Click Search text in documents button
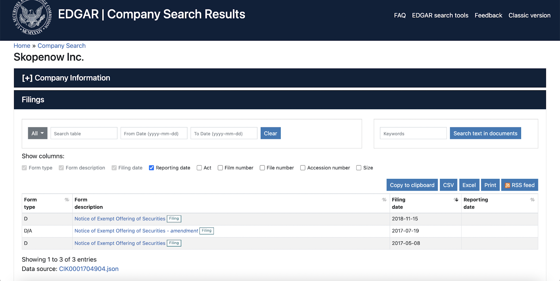 click(485, 133)
